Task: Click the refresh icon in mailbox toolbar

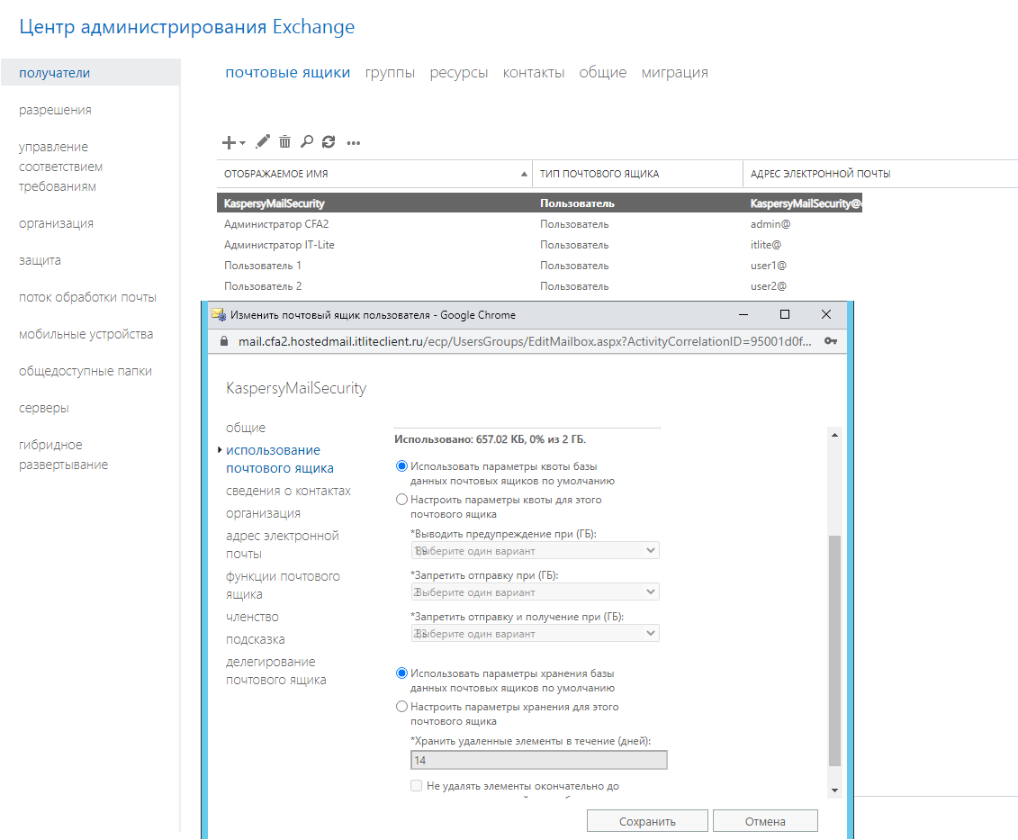Action: pyautogui.click(x=329, y=141)
